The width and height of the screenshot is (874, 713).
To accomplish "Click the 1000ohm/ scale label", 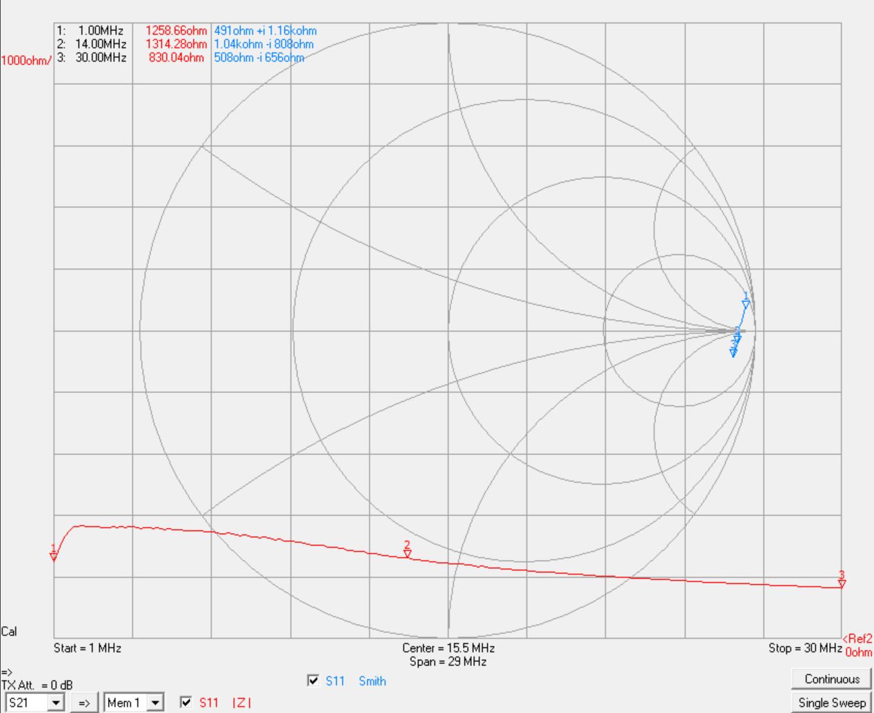I will coord(26,61).
